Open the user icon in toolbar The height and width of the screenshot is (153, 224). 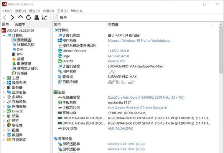(36, 17)
